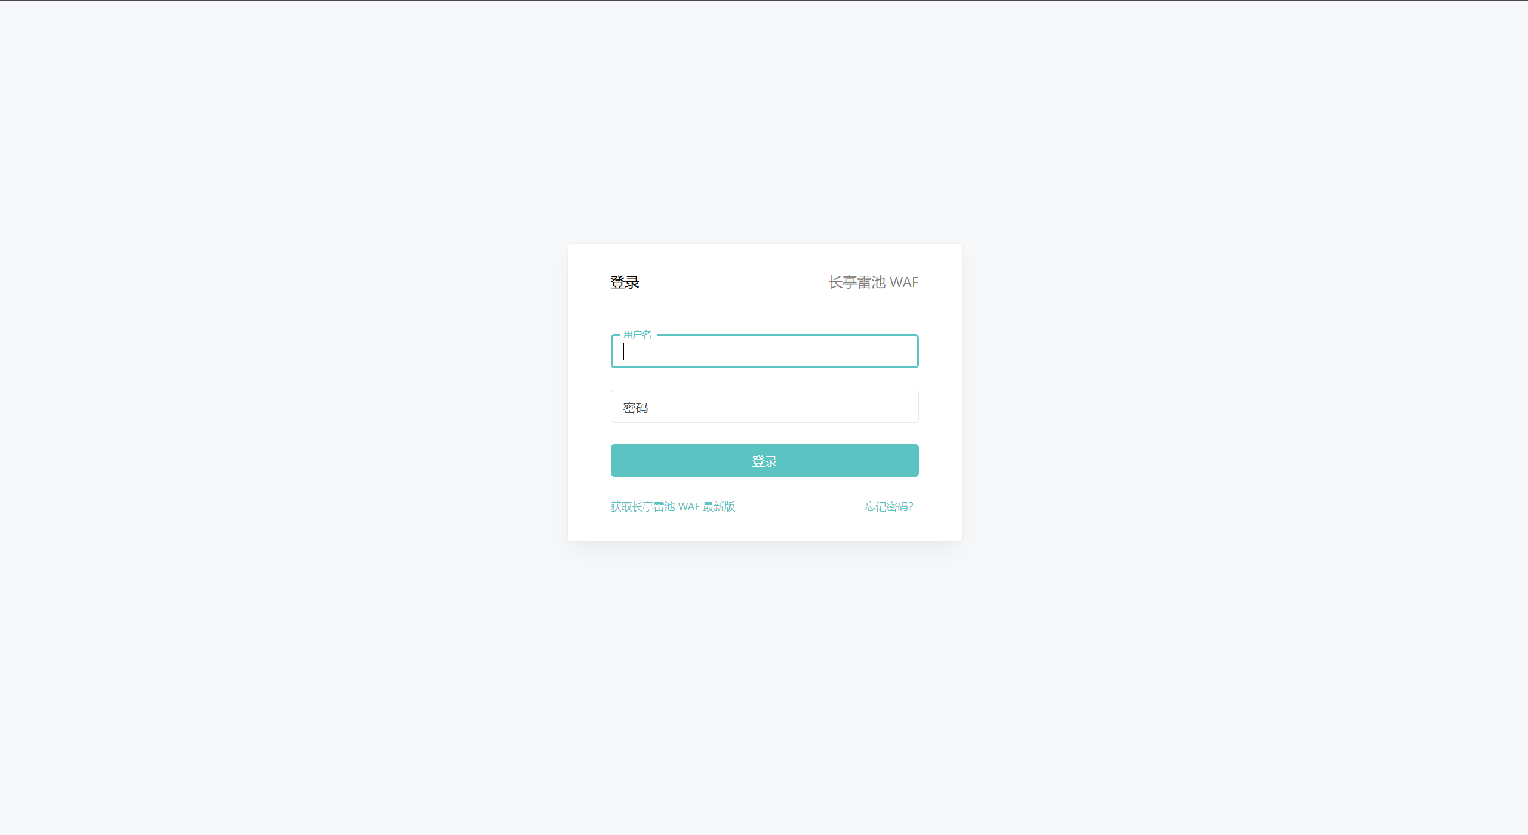This screenshot has width=1528, height=835.
Task: Follow the forgot password link at the card's bottom right
Action: pos(889,507)
